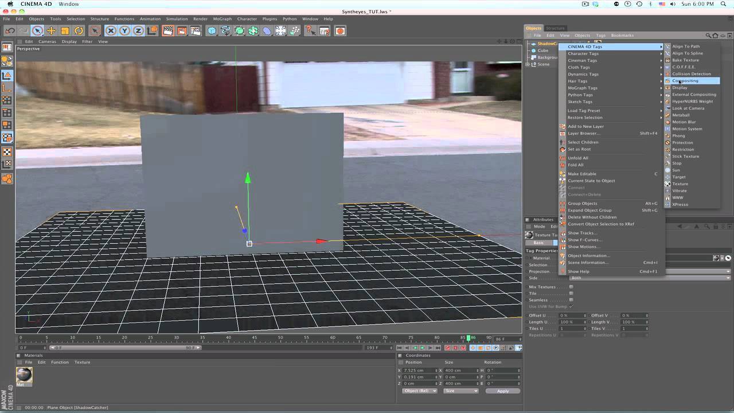Check the Tile option
The width and height of the screenshot is (734, 413).
point(571,293)
